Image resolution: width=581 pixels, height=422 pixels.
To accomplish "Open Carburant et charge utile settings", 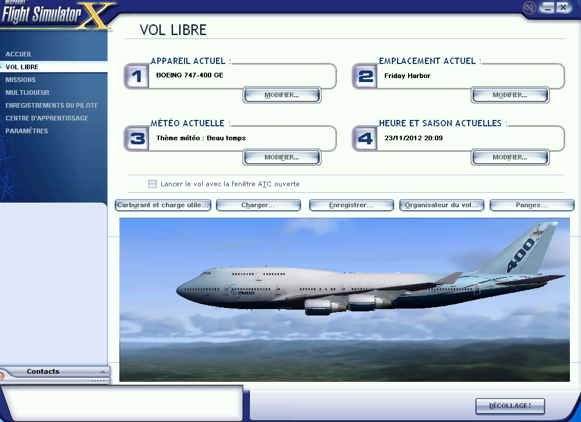I will (163, 205).
